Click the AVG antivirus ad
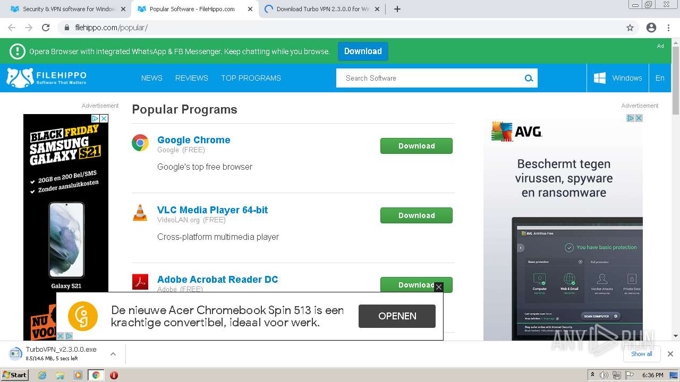This screenshot has width=680, height=382. [563, 227]
